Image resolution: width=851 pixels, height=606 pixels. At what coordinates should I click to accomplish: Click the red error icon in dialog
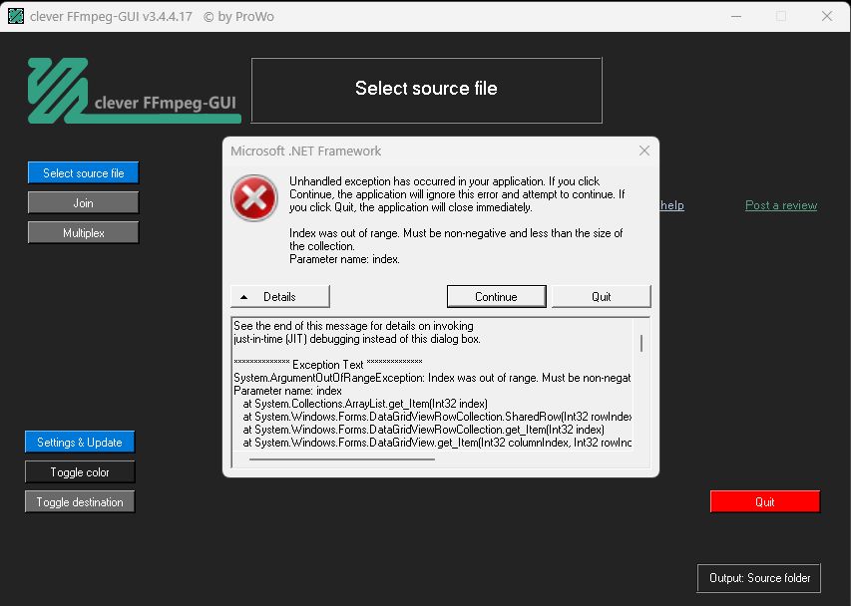coord(254,197)
